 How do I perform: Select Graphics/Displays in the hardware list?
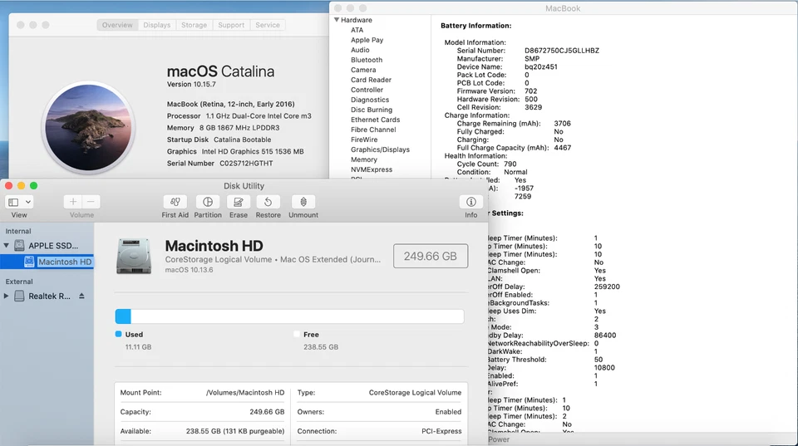click(x=380, y=149)
